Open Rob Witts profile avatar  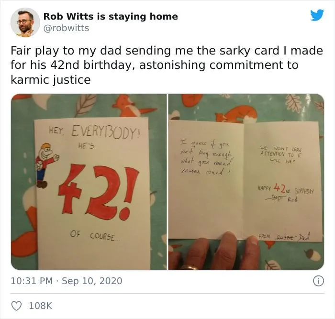pyautogui.click(x=25, y=22)
